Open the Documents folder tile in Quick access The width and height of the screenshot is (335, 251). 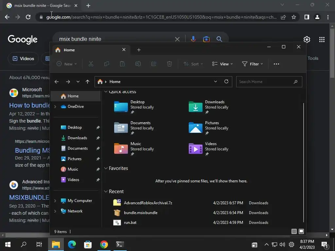[134, 128]
